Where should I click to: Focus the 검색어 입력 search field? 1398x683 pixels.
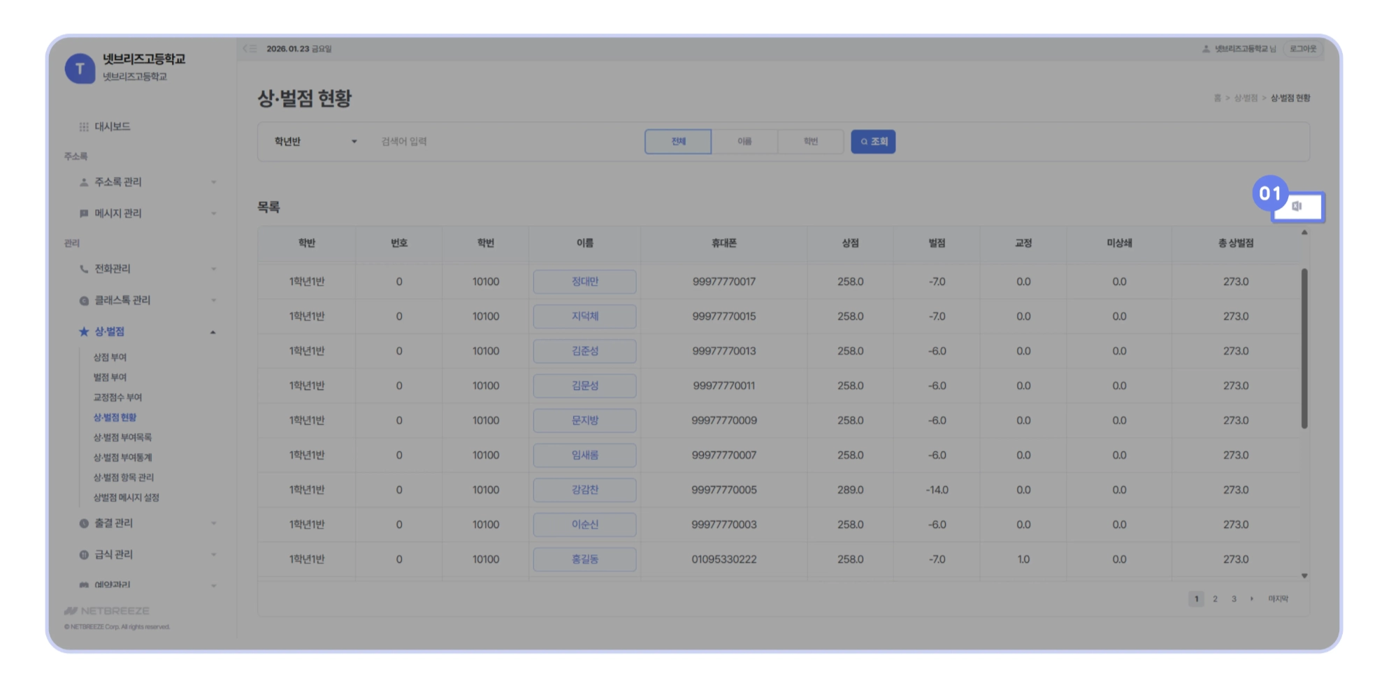[507, 142]
